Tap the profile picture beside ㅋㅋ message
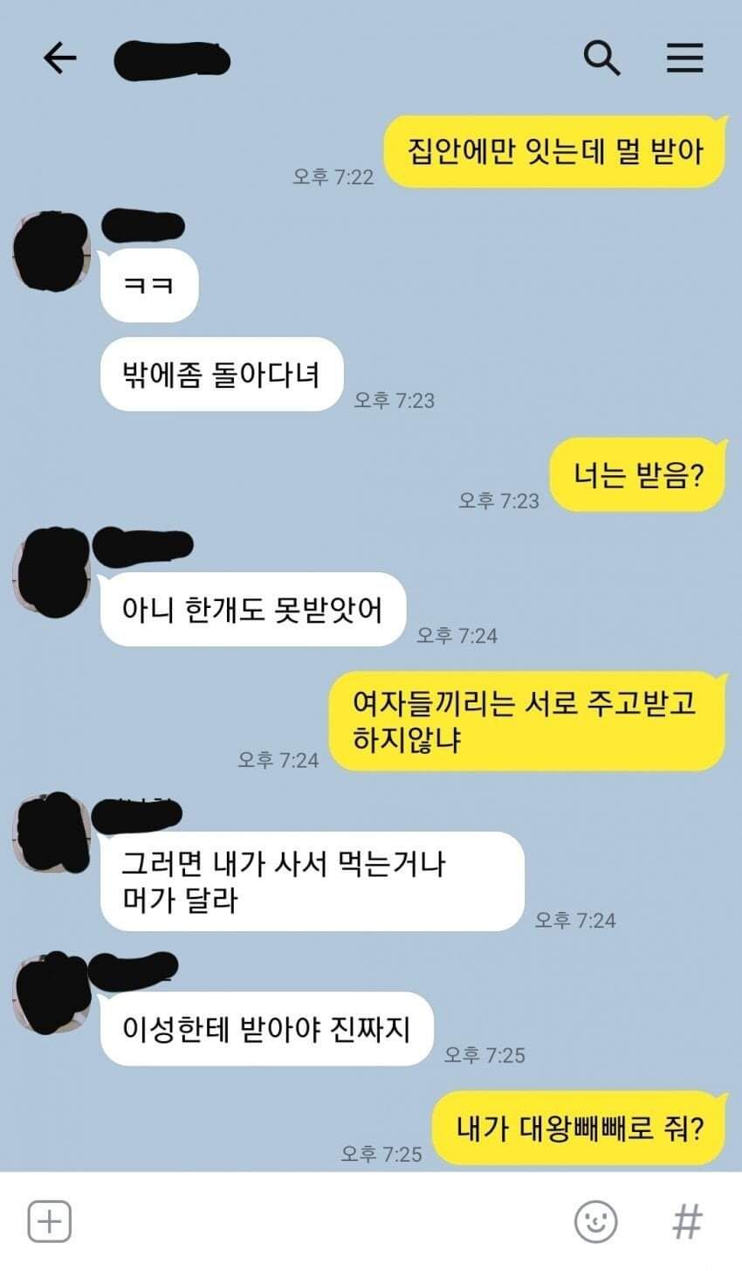The width and height of the screenshot is (742, 1271). point(51,249)
